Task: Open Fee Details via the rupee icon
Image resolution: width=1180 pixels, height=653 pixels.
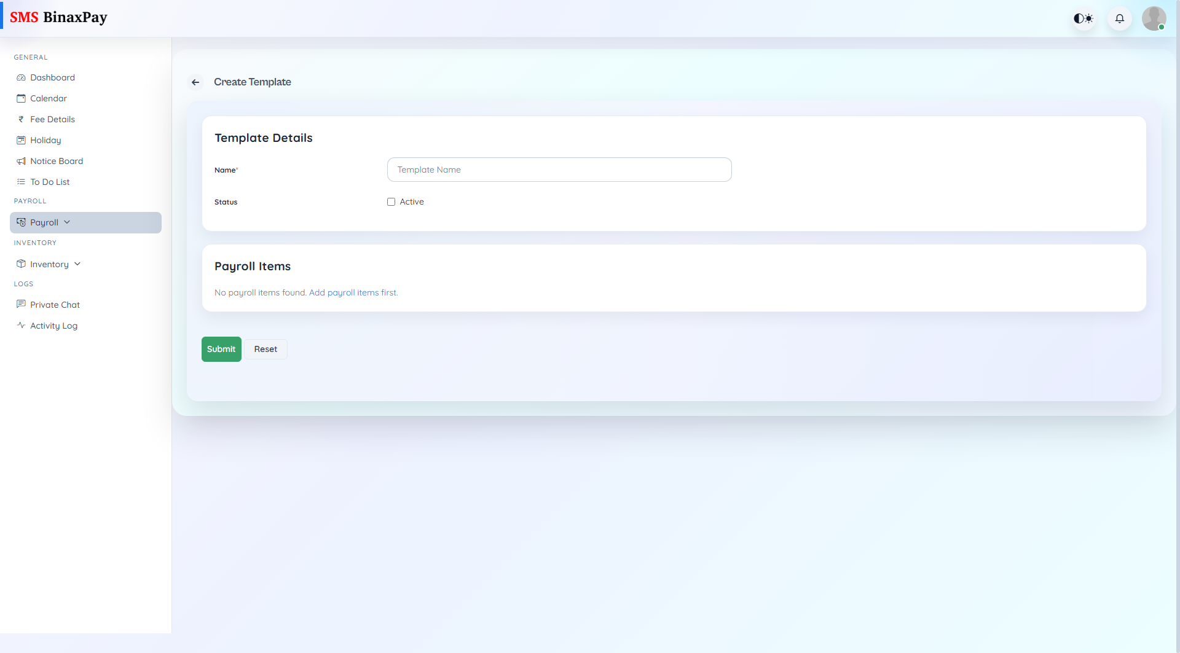Action: 22,119
